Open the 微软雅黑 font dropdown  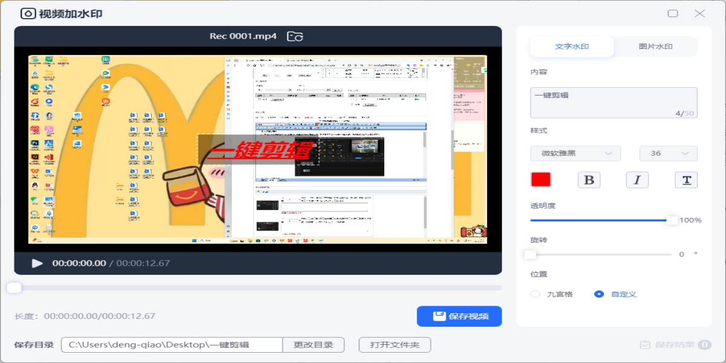(x=575, y=153)
